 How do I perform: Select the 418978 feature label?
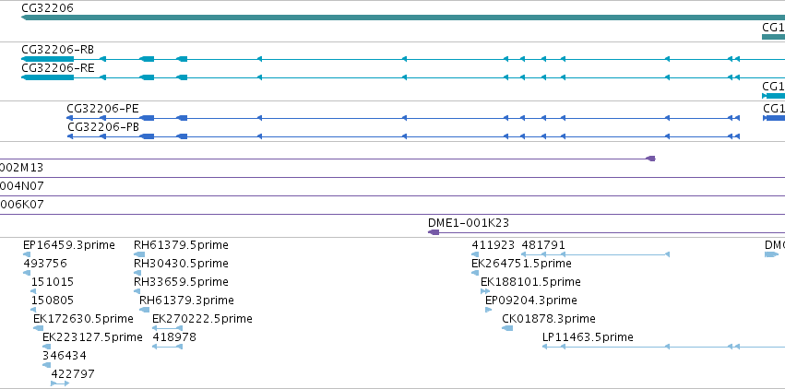coord(174,337)
